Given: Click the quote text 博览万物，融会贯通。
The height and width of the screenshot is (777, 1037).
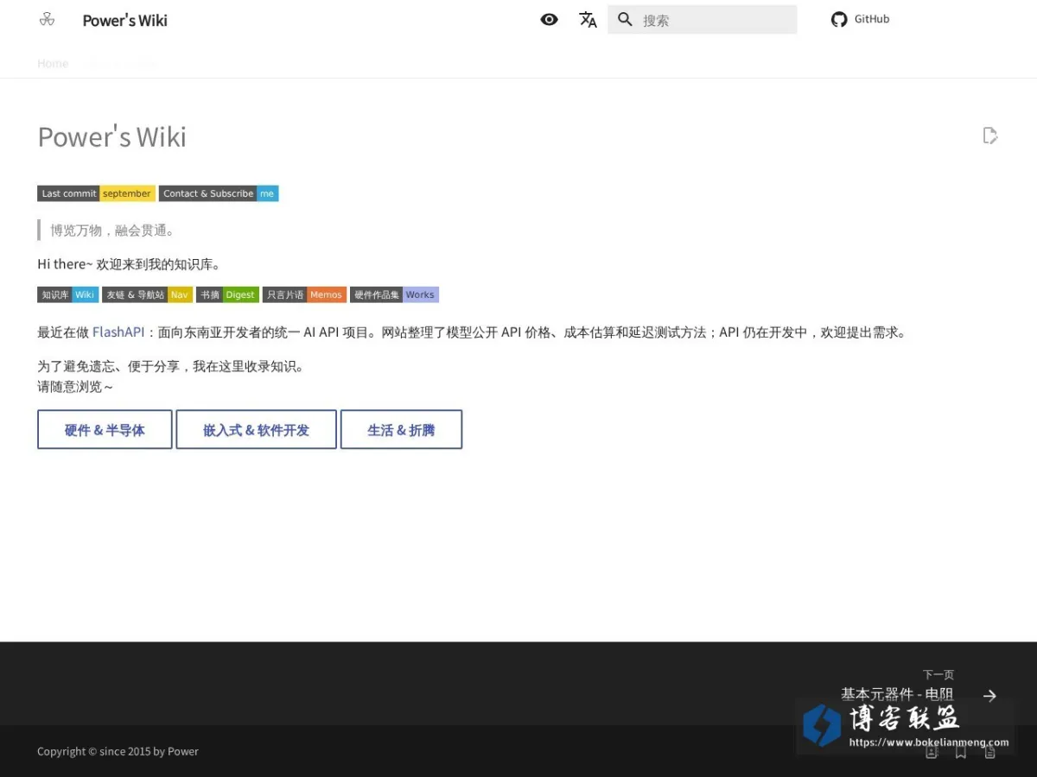Looking at the screenshot, I should coord(112,231).
